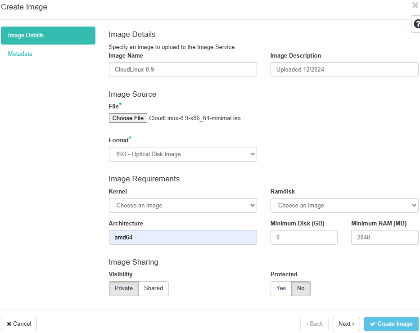Expand the Kernel image dropdown
The height and width of the screenshot is (333, 420).
click(x=183, y=206)
